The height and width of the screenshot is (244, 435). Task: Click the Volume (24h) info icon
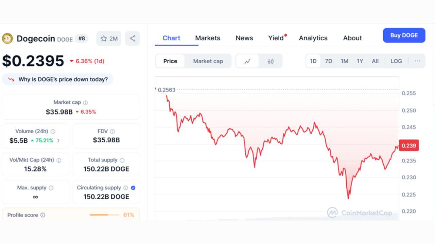[x=53, y=131]
